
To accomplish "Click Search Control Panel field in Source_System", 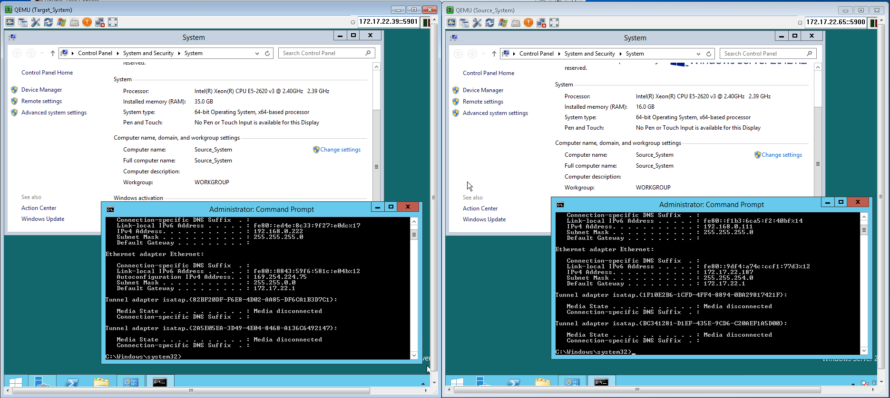I will click(x=763, y=54).
